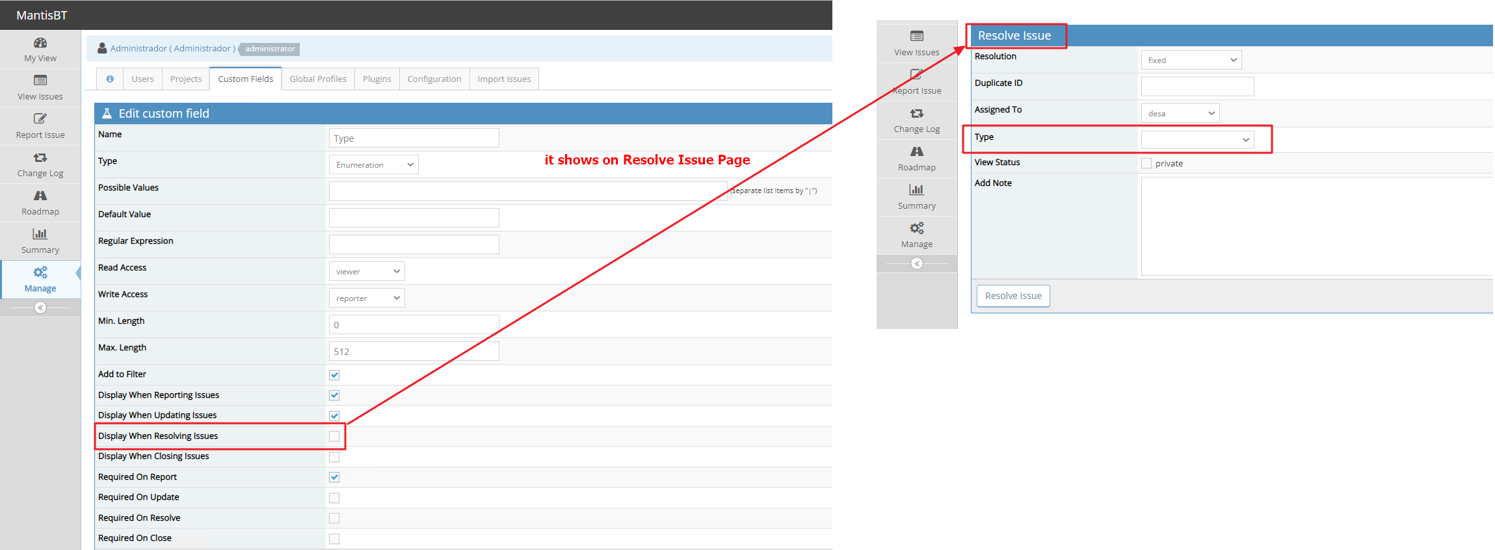Open the Global Profiles tab
The height and width of the screenshot is (550, 1495).
pos(318,79)
